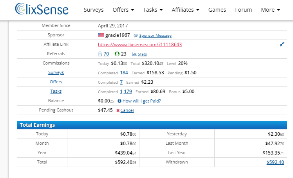This screenshot has width=293, height=178.
Task: Click the blue person outline referrals icon
Action: point(100,54)
